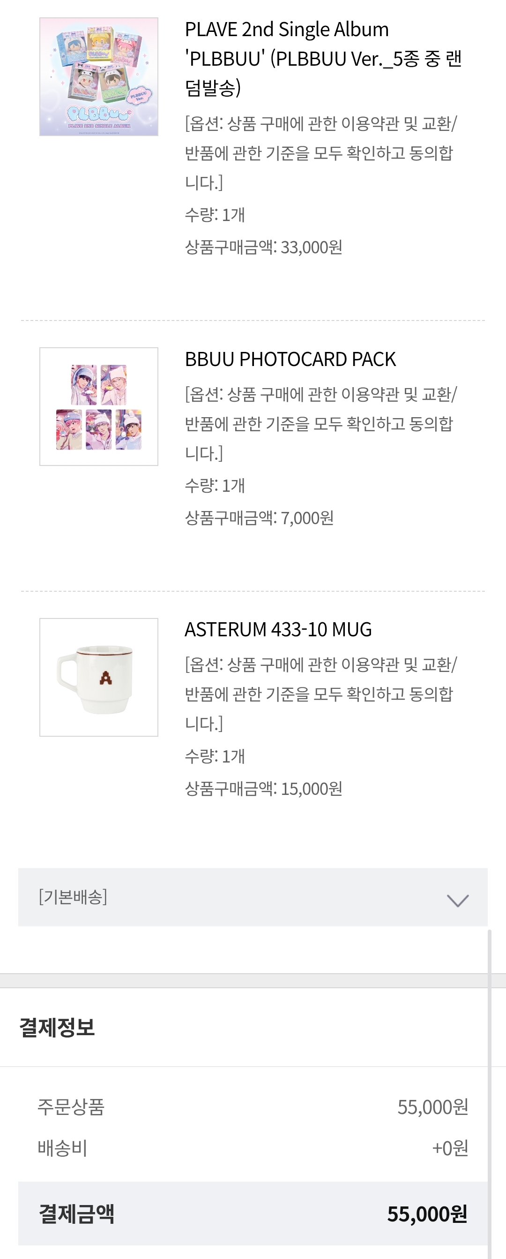
Task: Click the bold 55,000원 결제금액 total
Action: [x=427, y=1214]
